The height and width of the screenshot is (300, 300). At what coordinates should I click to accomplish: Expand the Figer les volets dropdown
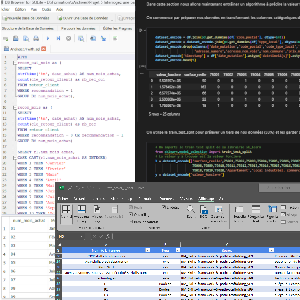[x=272, y=219]
